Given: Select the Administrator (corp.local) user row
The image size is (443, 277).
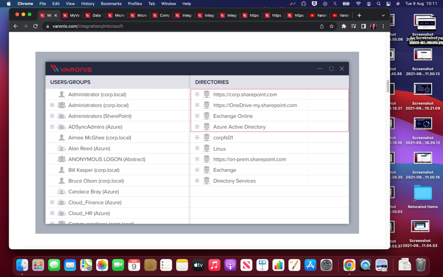Looking at the screenshot, I should (118, 94).
